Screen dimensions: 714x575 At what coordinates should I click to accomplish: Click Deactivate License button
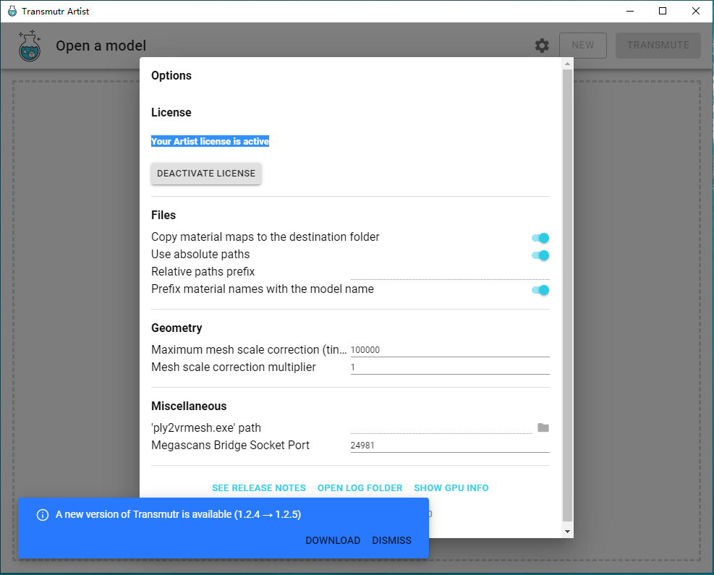click(x=206, y=174)
